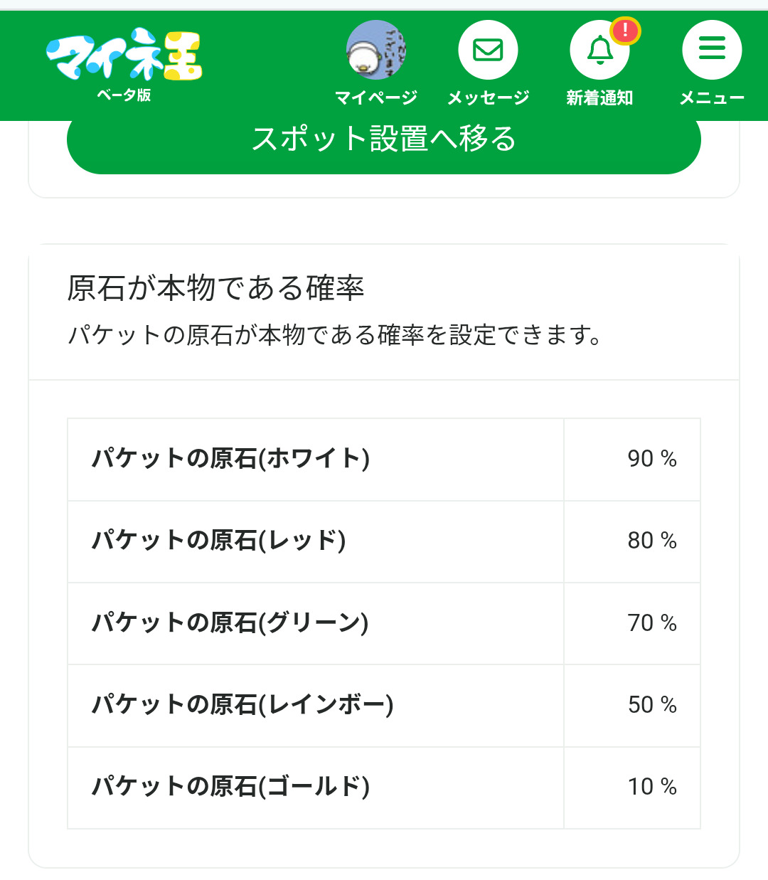
Task: Click the 90 % probability value
Action: [x=651, y=459]
